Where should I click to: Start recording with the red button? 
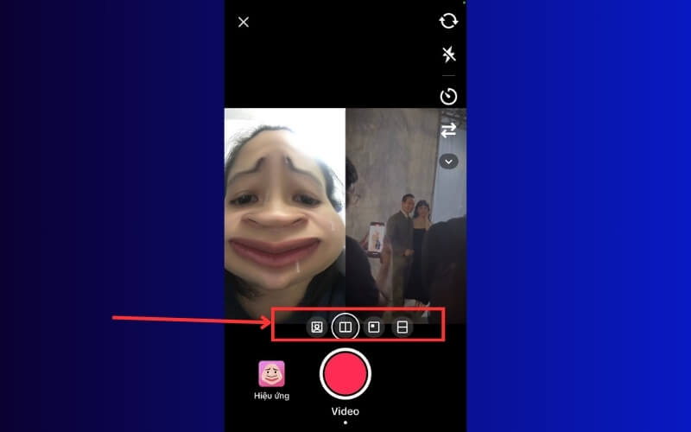point(345,374)
